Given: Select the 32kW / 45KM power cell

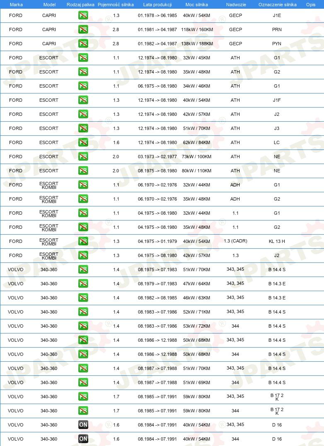Looking at the screenshot, I should (197, 58).
